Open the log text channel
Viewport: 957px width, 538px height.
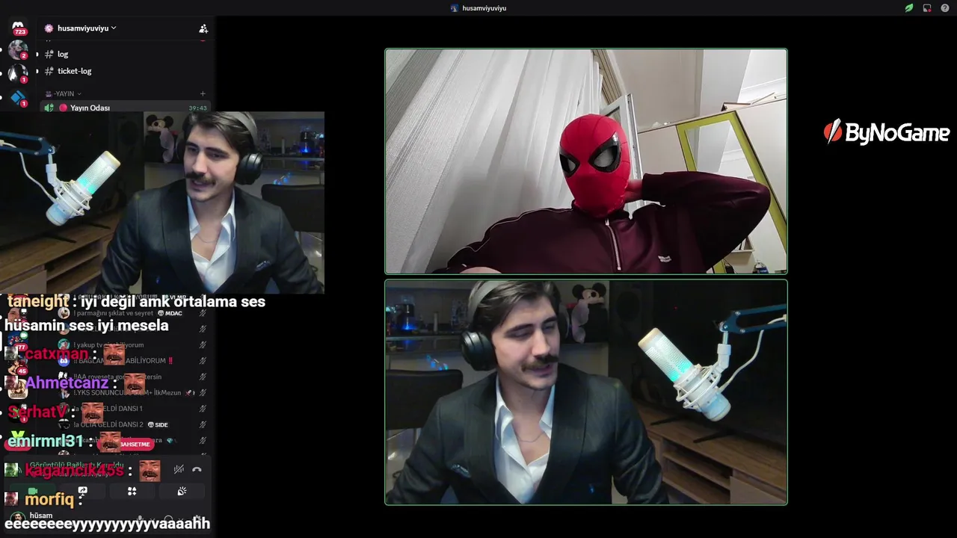coord(63,54)
